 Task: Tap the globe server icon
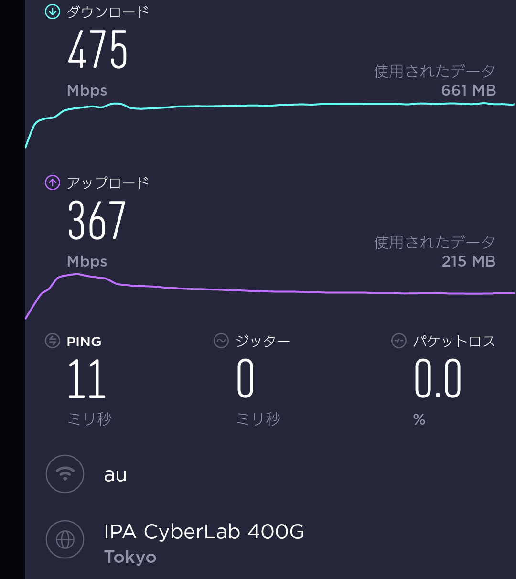click(x=65, y=539)
